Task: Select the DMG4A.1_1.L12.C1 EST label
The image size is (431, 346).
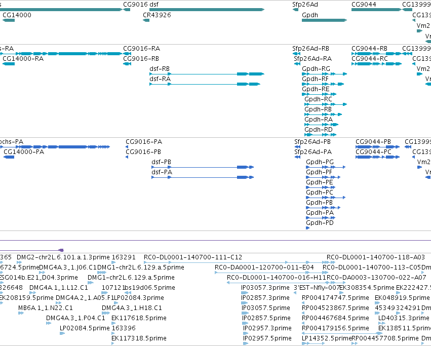Action: [59, 288]
